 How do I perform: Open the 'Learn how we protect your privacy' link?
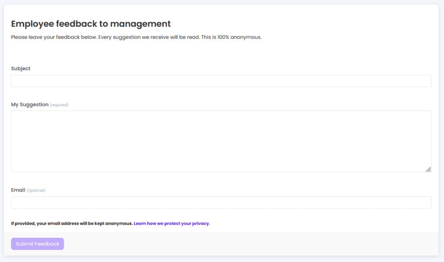(171, 224)
